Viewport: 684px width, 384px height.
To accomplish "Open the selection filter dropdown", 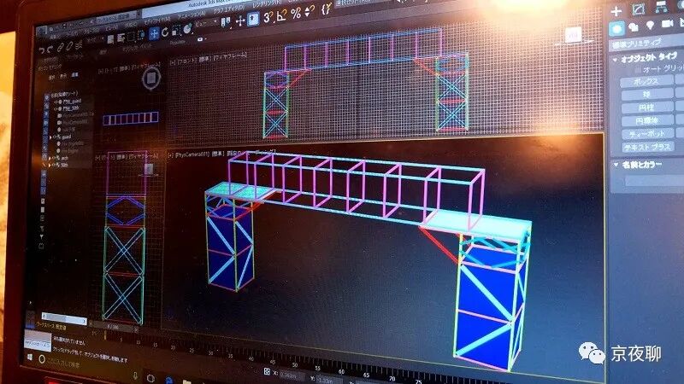I will 94,41.
